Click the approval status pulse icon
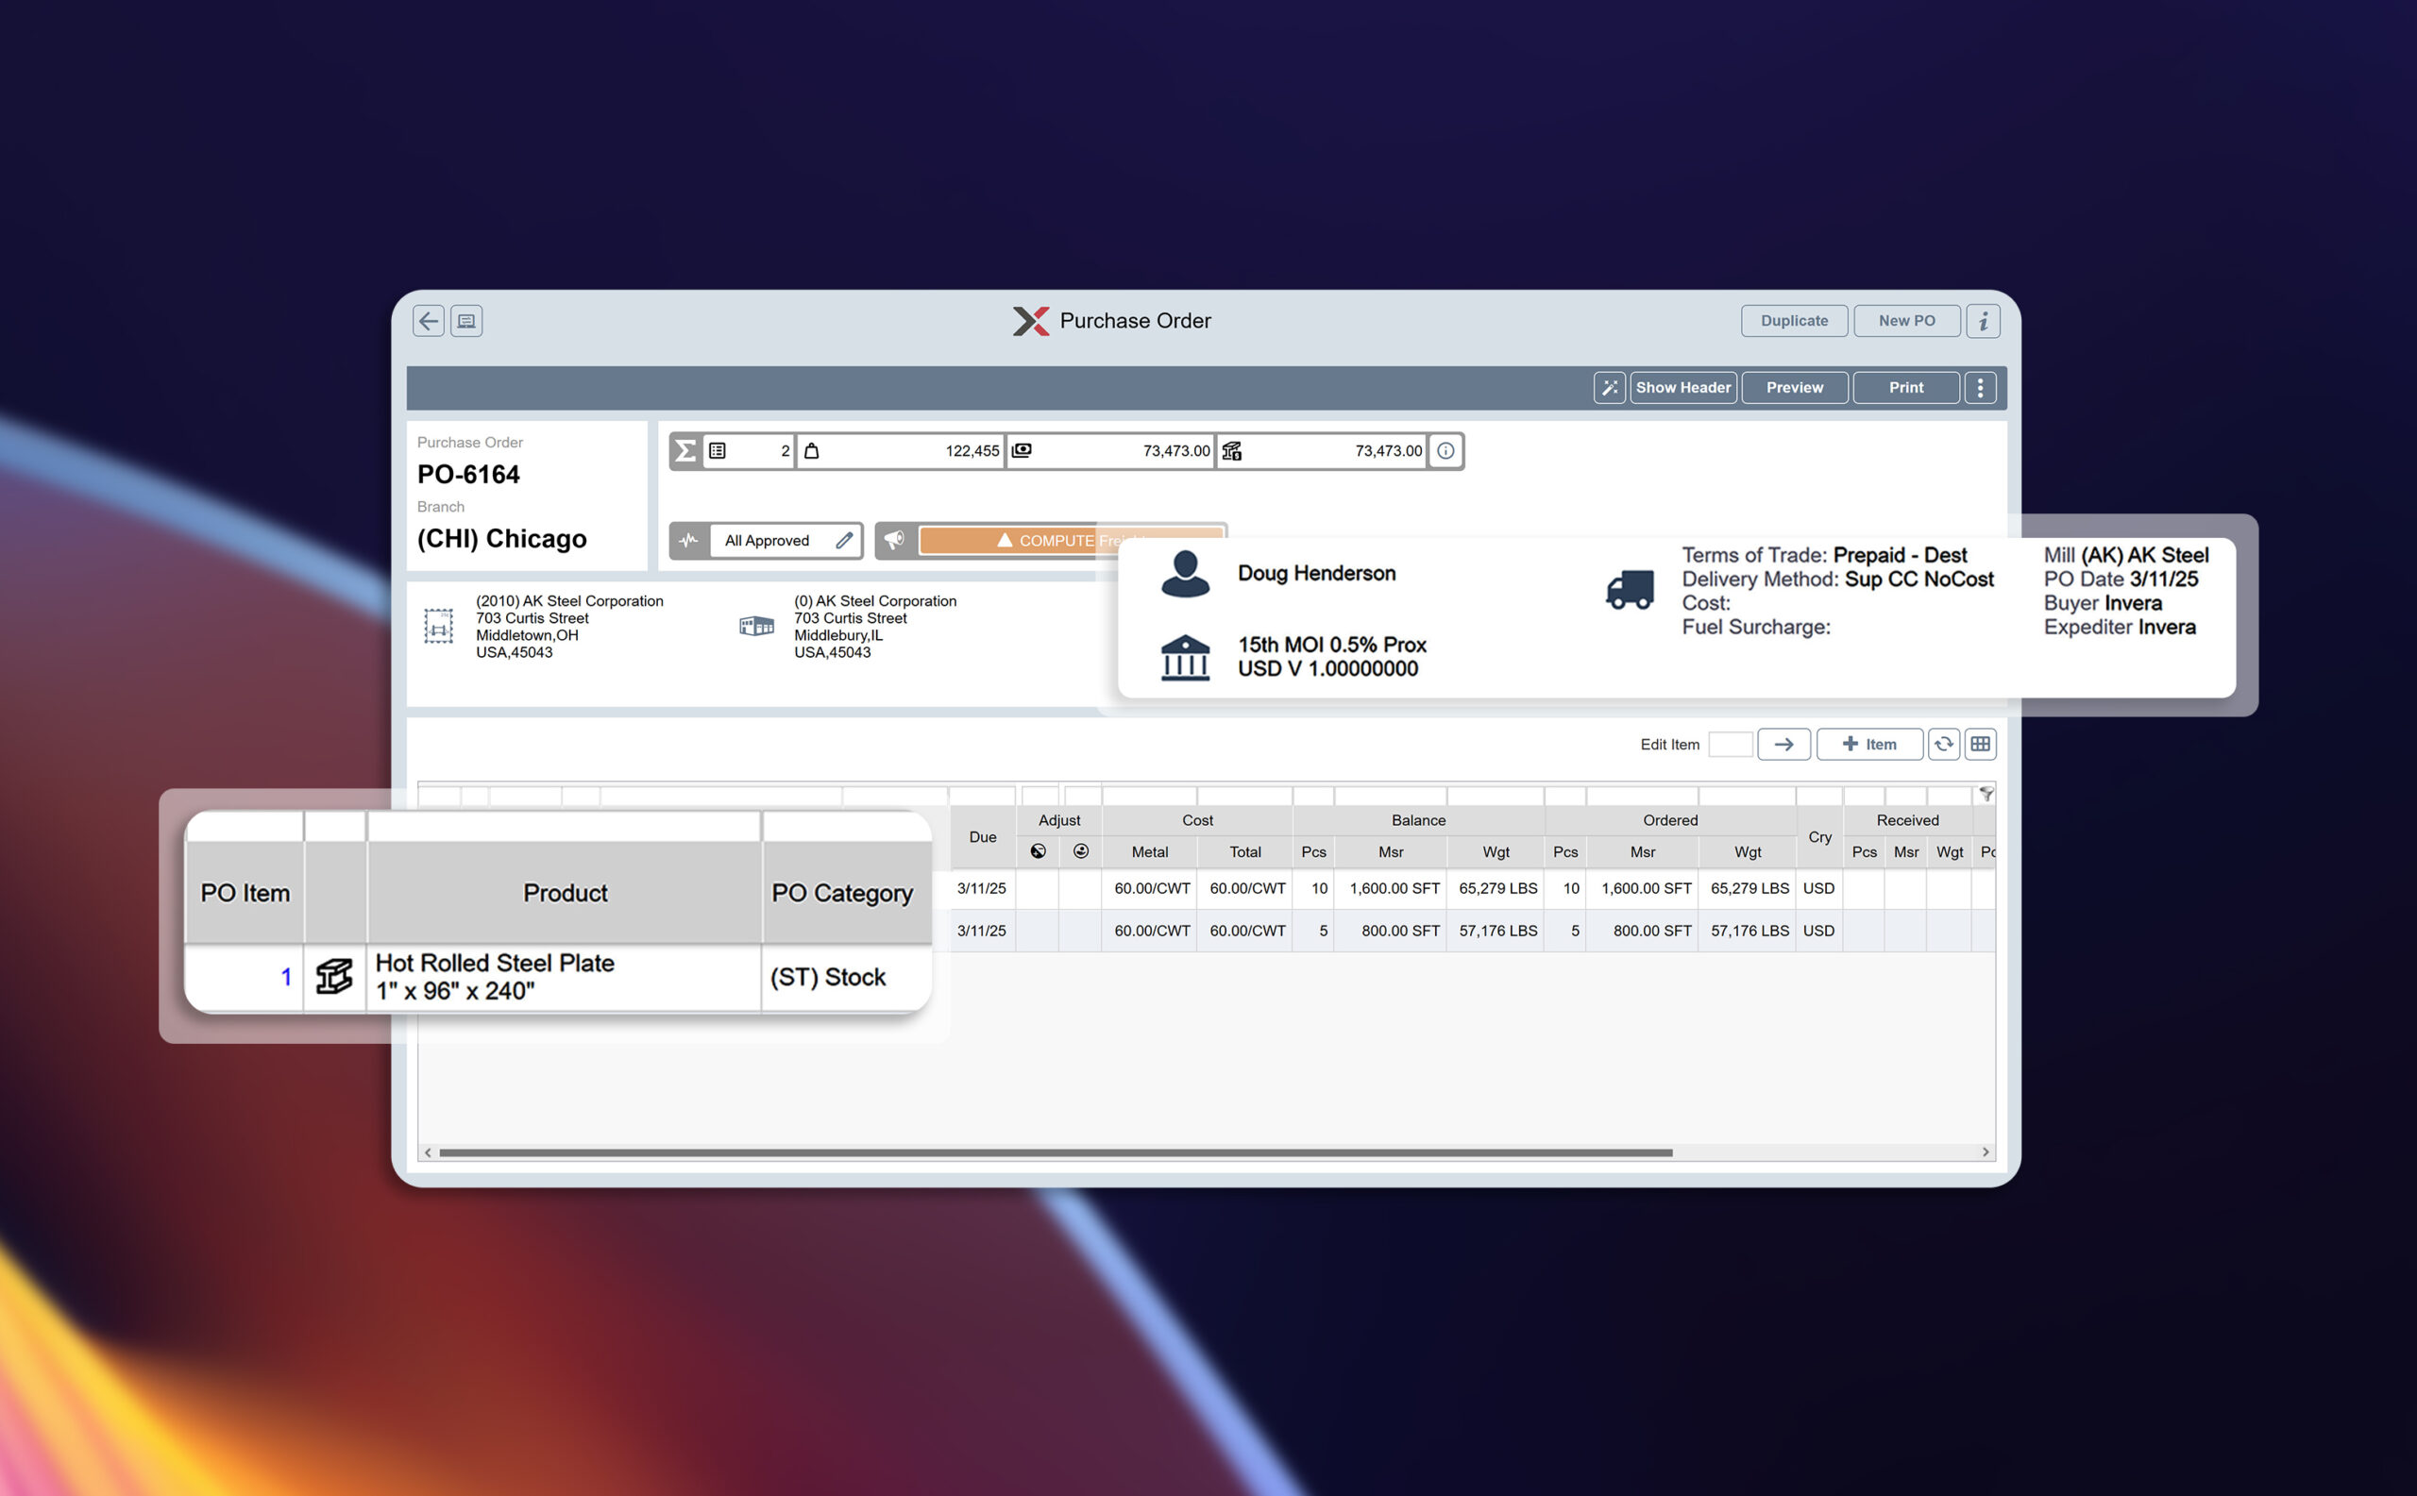2417x1496 pixels. [x=689, y=540]
